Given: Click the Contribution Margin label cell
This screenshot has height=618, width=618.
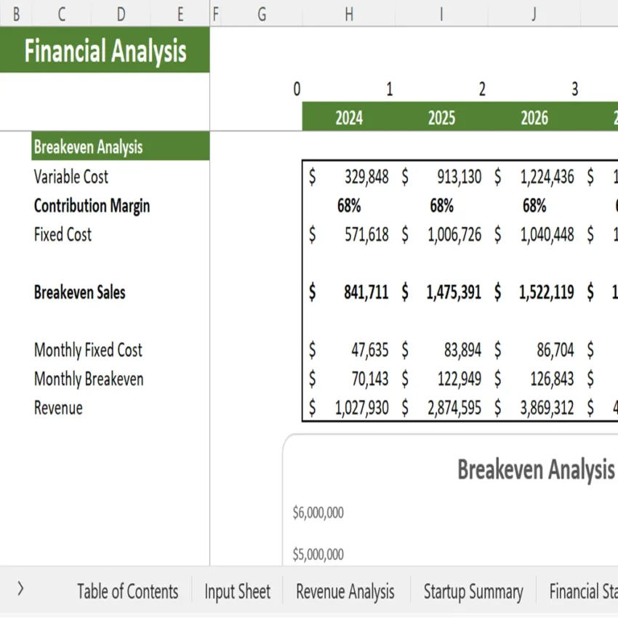Looking at the screenshot, I should (92, 206).
